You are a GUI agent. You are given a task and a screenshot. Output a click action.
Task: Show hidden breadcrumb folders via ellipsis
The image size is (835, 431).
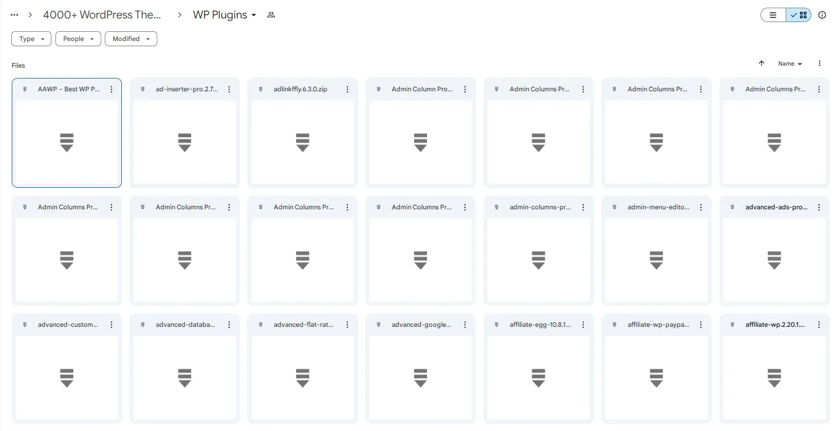[14, 15]
